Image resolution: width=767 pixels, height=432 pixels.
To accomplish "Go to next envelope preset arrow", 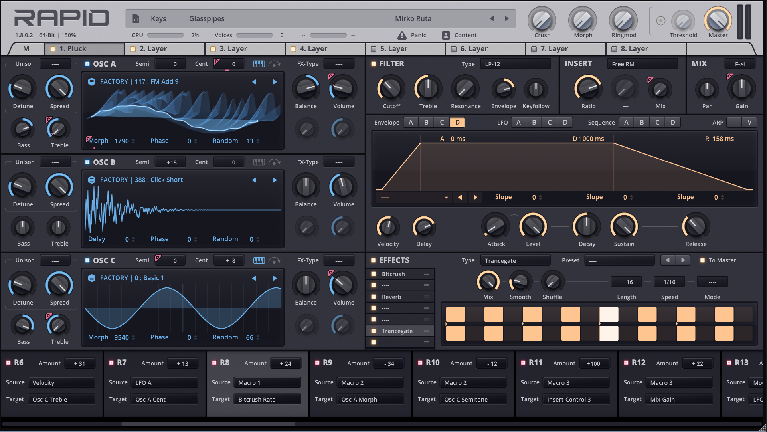I will coord(475,197).
